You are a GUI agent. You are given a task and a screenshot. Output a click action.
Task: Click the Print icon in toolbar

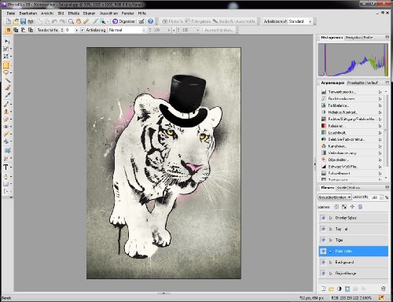coord(31,21)
